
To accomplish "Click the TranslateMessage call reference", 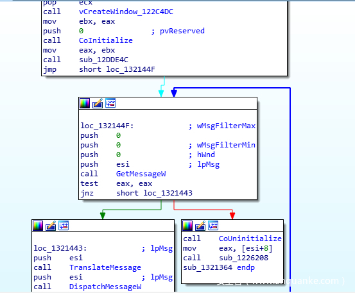I will [x=105, y=267].
